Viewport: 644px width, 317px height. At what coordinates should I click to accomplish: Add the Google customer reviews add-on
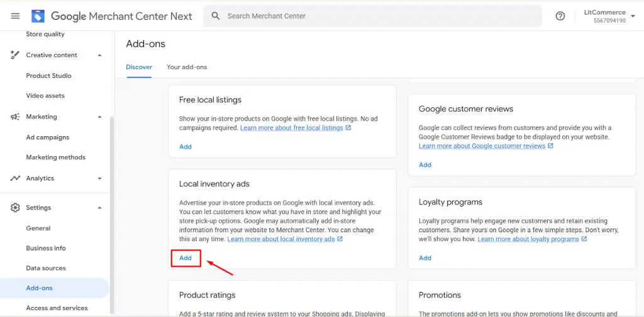point(425,165)
